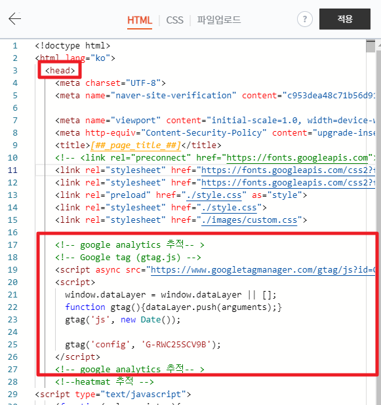Click the naver-site-verification meta line
The height and width of the screenshot is (405, 381).
[215, 95]
